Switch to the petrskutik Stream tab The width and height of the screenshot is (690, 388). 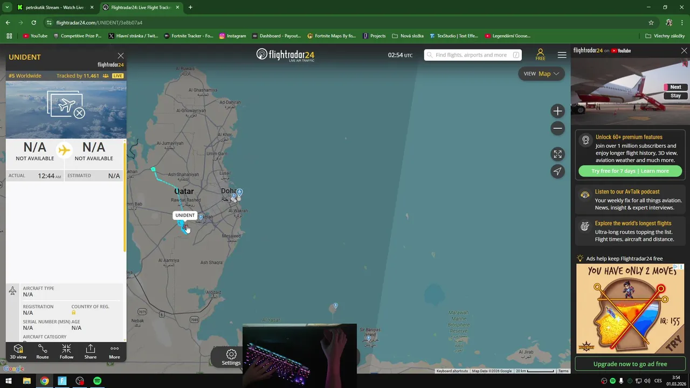[54, 8]
